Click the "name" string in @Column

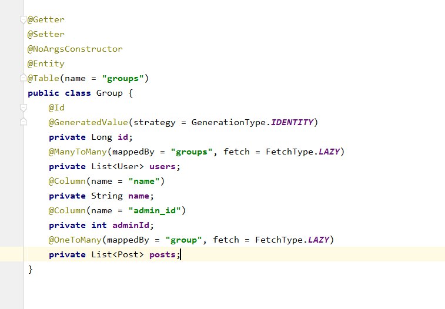(x=144, y=181)
